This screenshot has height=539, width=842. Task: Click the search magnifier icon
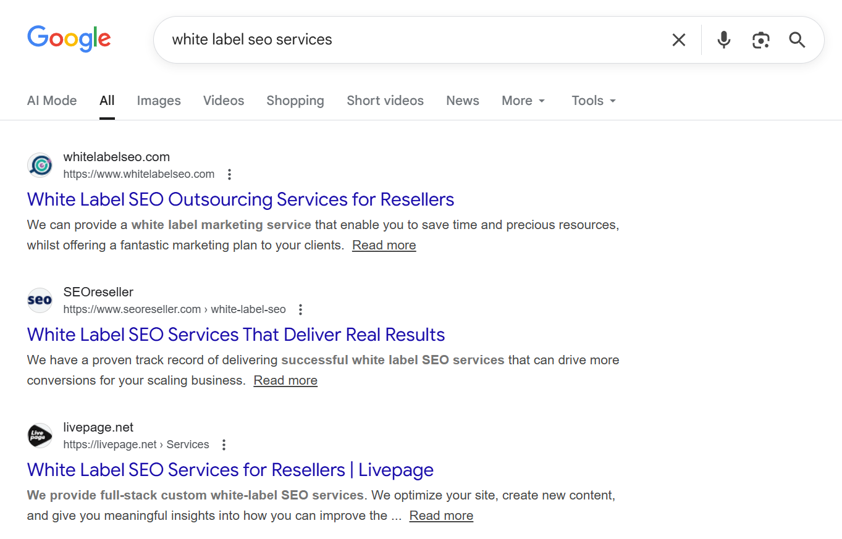click(x=797, y=39)
